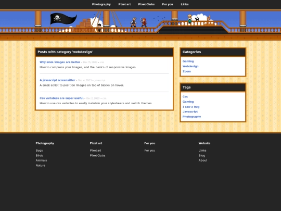Click the Tags panel heading
Viewport: 281px width, 211px height.
(x=186, y=88)
